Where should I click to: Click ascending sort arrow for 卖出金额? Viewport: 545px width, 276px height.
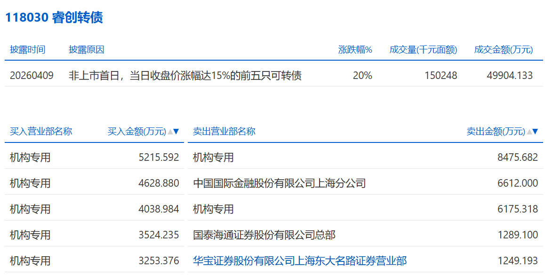[529, 132]
